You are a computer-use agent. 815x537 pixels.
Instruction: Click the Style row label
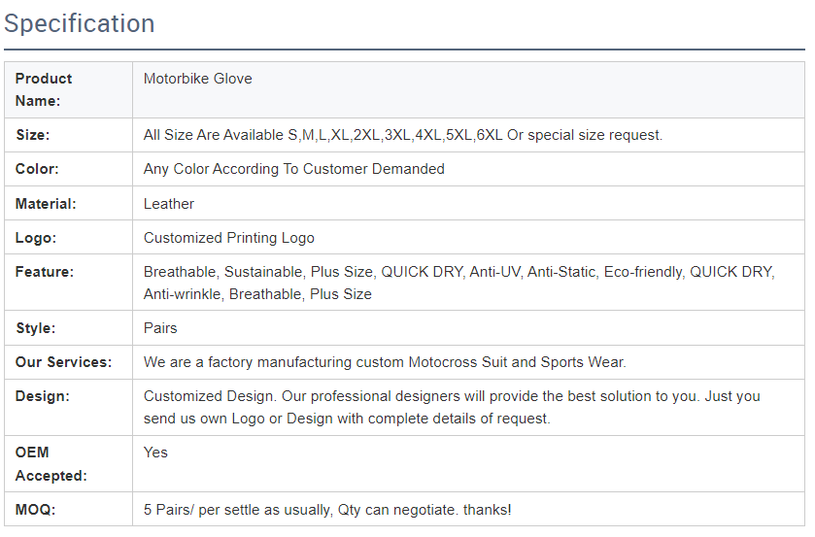(35, 328)
